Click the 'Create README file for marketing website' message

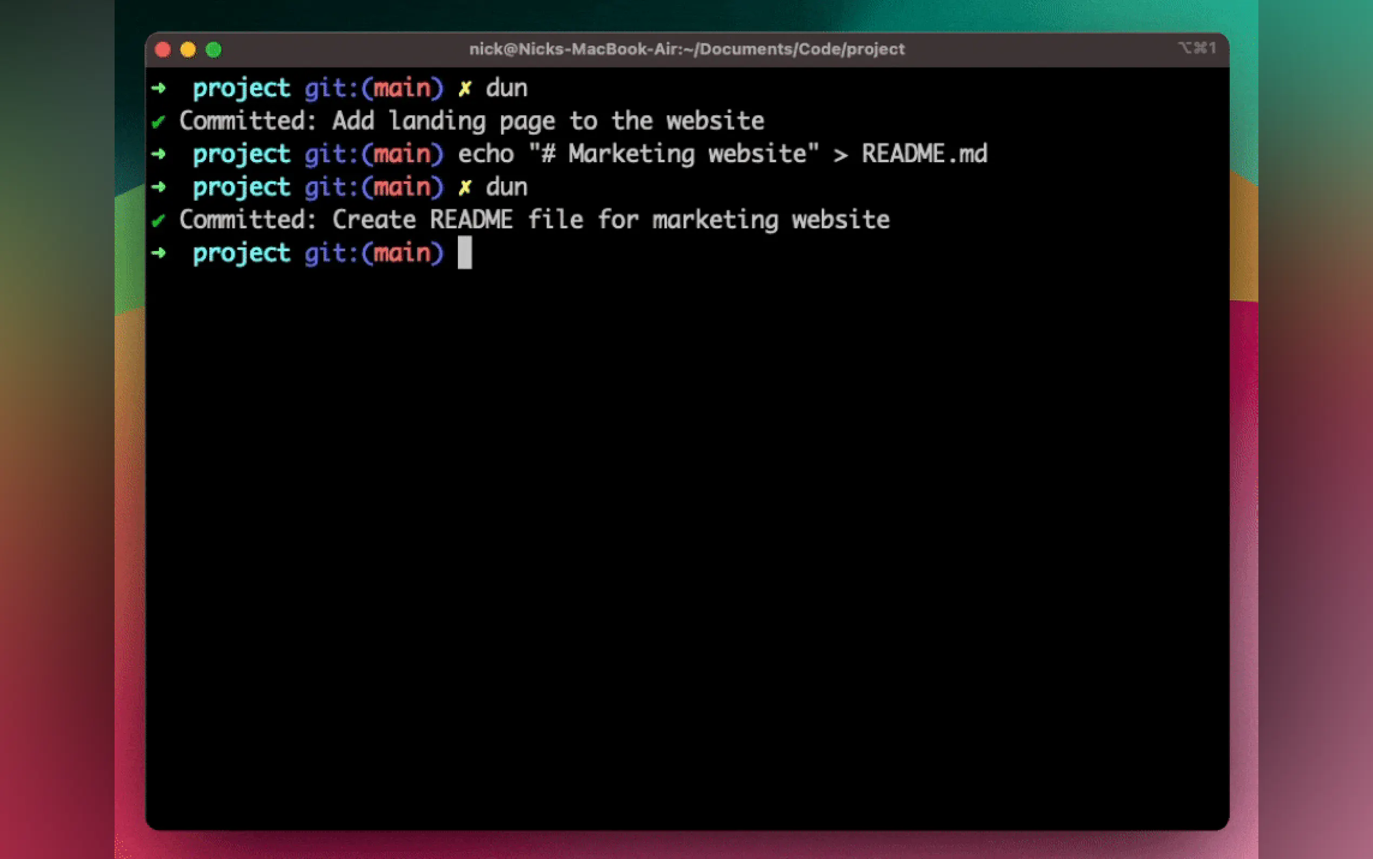610,221
